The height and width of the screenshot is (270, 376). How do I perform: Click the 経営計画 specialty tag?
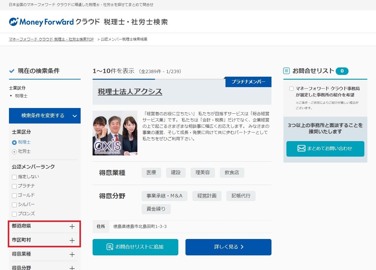point(207,196)
